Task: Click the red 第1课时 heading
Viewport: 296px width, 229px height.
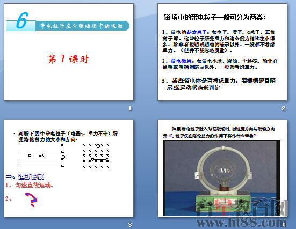Action: (68, 59)
